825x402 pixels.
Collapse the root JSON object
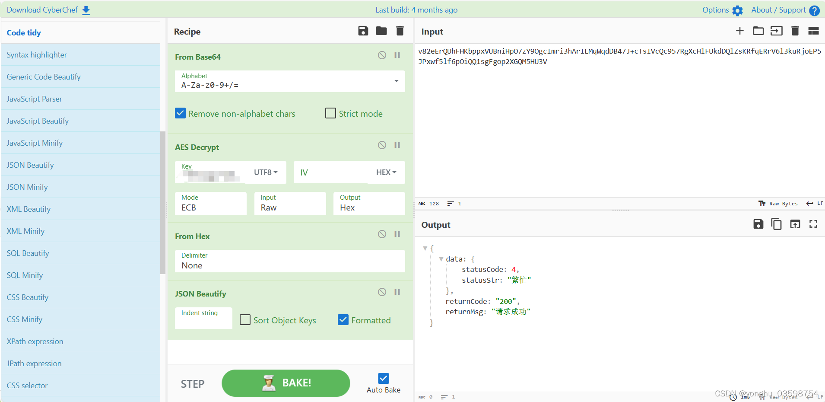(425, 249)
